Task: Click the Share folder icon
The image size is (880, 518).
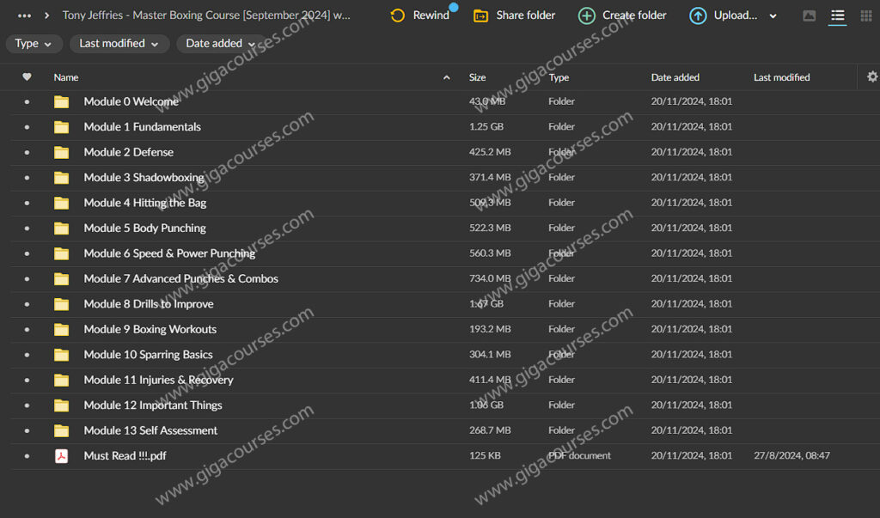Action: point(481,15)
